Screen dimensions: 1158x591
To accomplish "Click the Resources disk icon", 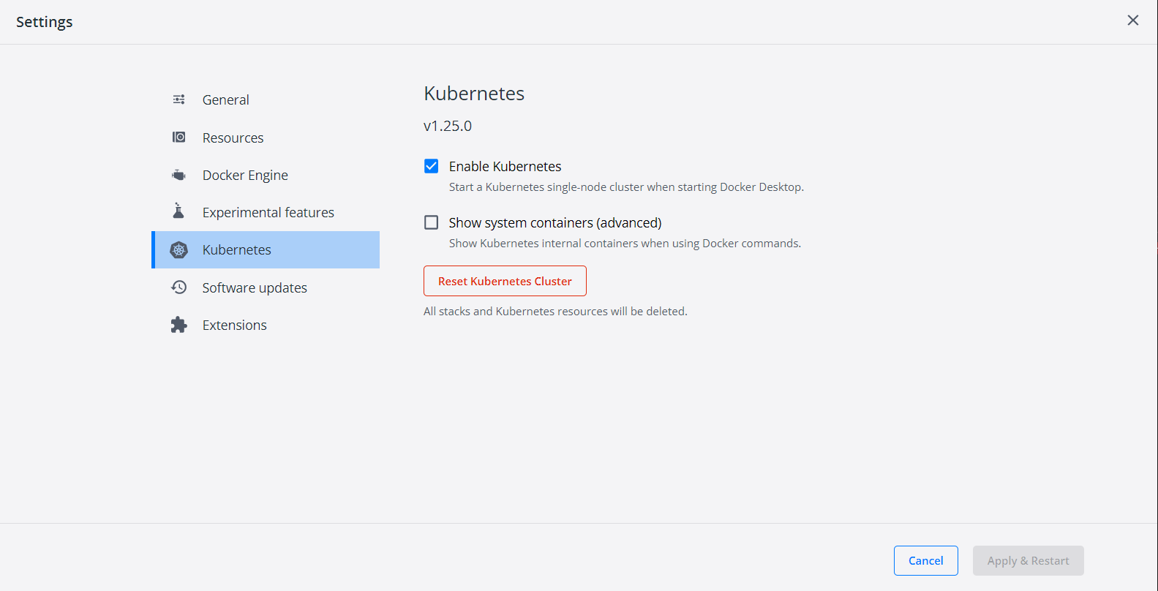I will click(x=178, y=138).
